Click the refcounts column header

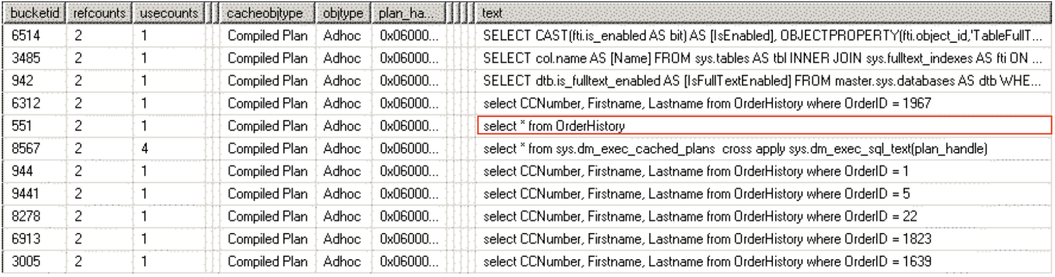99,13
